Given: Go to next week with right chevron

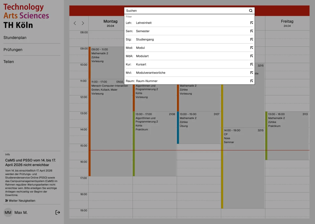Looking at the screenshot, I should pos(83,23).
